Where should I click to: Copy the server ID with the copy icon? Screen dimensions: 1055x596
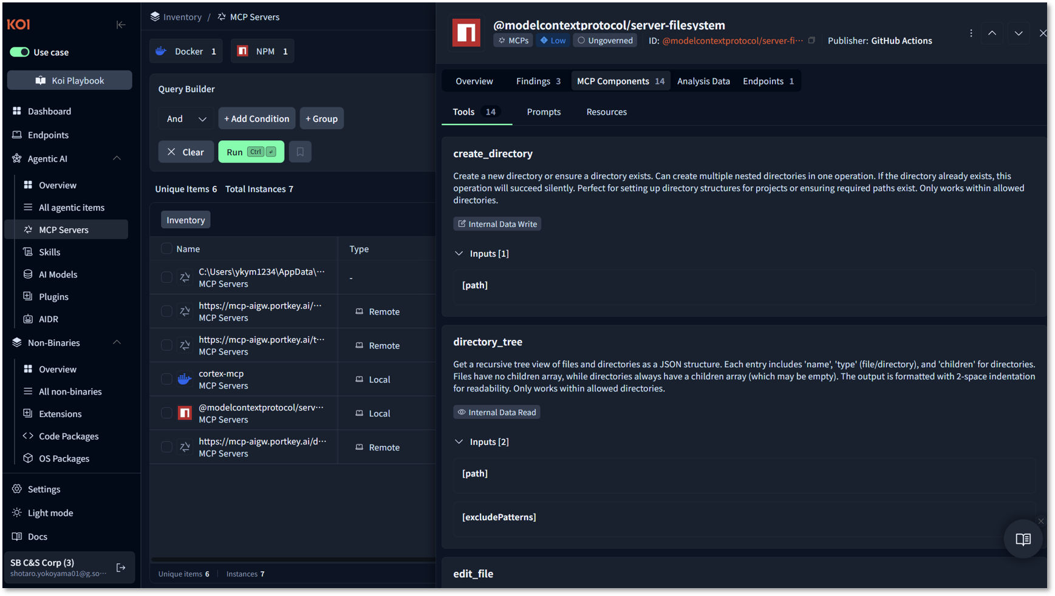point(811,41)
